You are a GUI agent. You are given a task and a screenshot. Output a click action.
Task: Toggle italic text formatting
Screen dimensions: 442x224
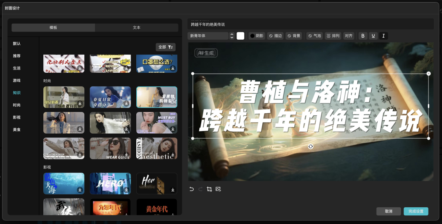[383, 36]
